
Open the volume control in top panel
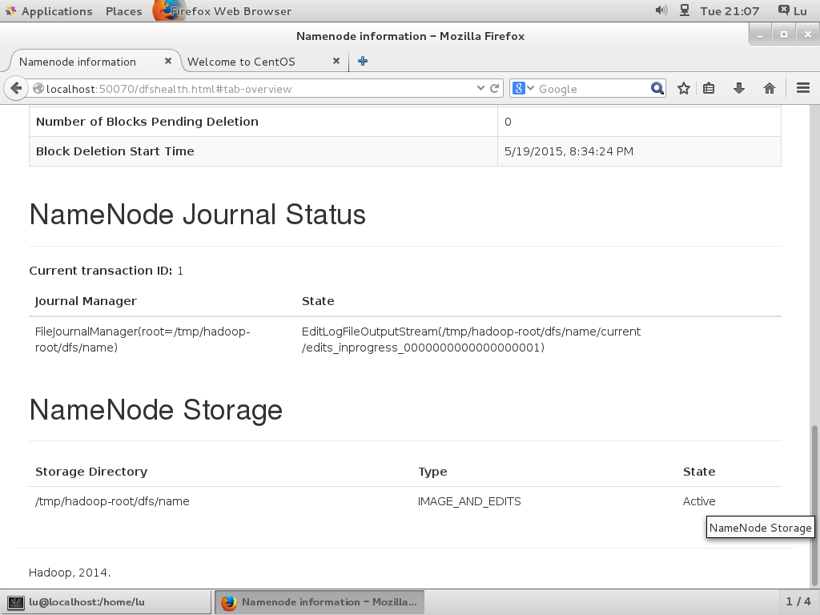coord(661,11)
